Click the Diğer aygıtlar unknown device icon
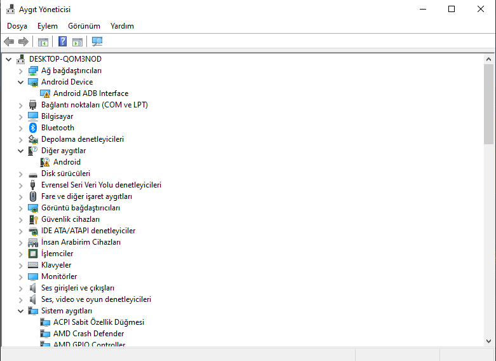 click(33, 151)
